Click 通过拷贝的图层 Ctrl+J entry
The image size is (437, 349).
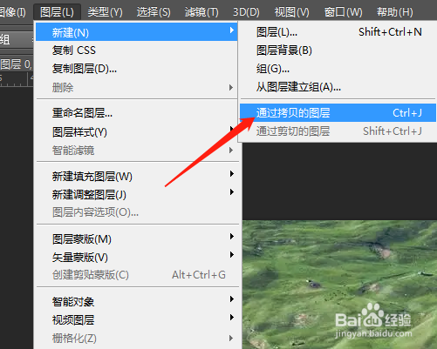(x=338, y=112)
